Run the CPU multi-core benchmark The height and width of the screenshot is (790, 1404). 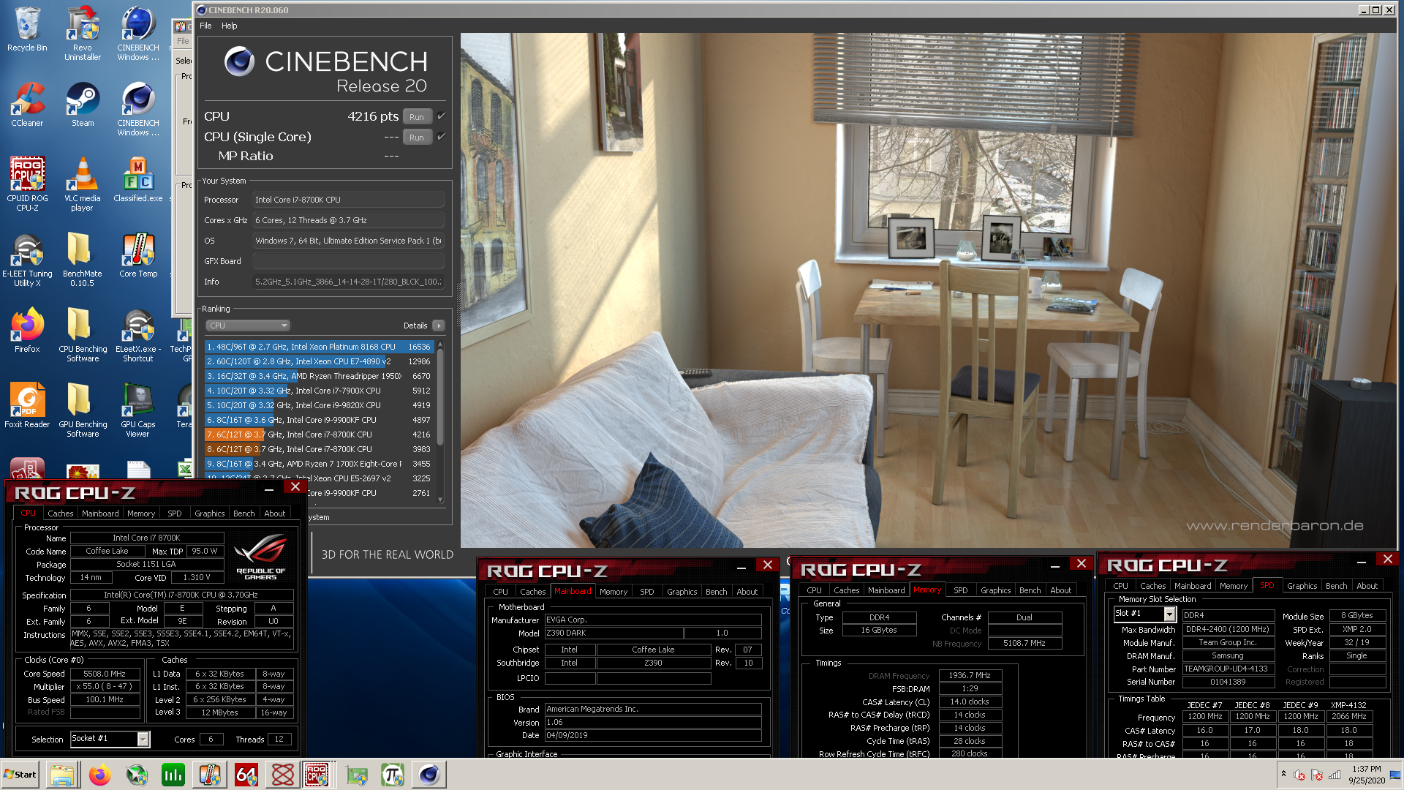(417, 117)
